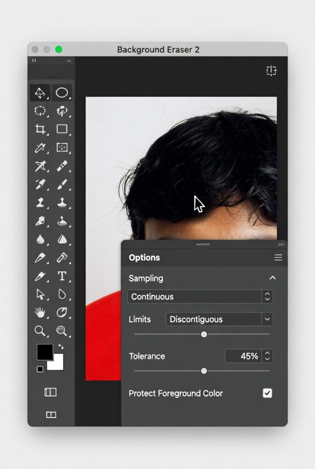The image size is (315, 469).
Task: Click the "Background Eraser 2" window title
Action: pos(158,49)
